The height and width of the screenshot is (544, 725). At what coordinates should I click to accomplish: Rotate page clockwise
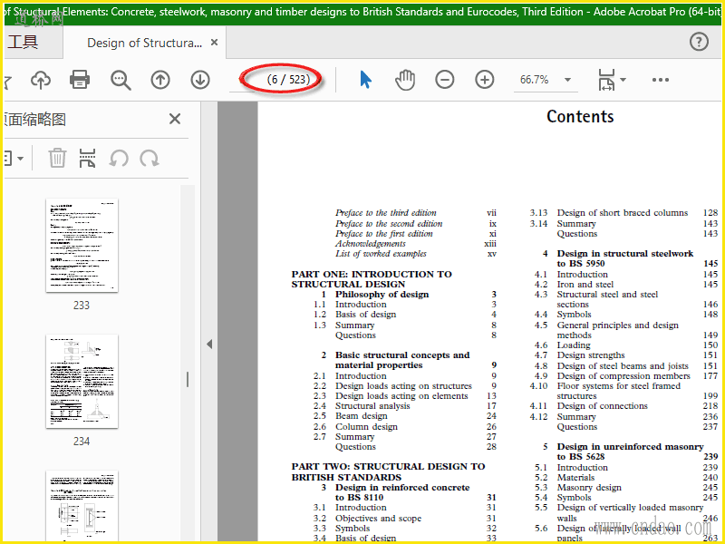(150, 158)
